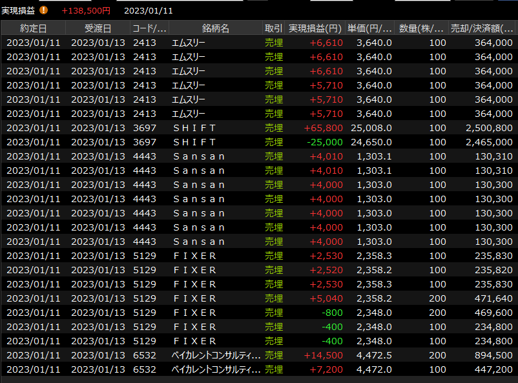
Task: Click the total realized profit +138,500円
Action: pos(86,11)
